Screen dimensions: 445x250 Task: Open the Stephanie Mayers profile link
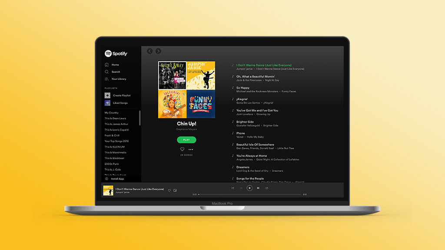(x=186, y=129)
